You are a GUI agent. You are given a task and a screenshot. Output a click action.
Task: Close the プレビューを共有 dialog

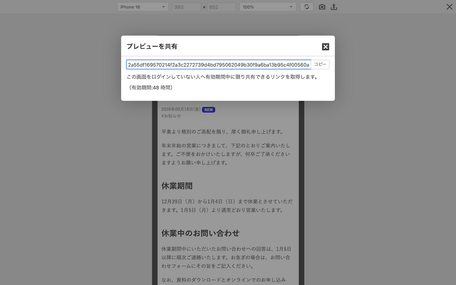(x=325, y=47)
